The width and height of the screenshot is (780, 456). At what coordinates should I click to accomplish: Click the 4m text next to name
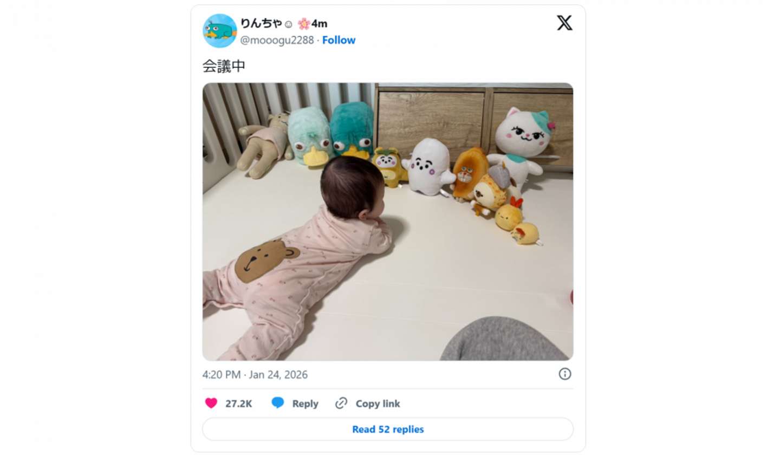[320, 24]
